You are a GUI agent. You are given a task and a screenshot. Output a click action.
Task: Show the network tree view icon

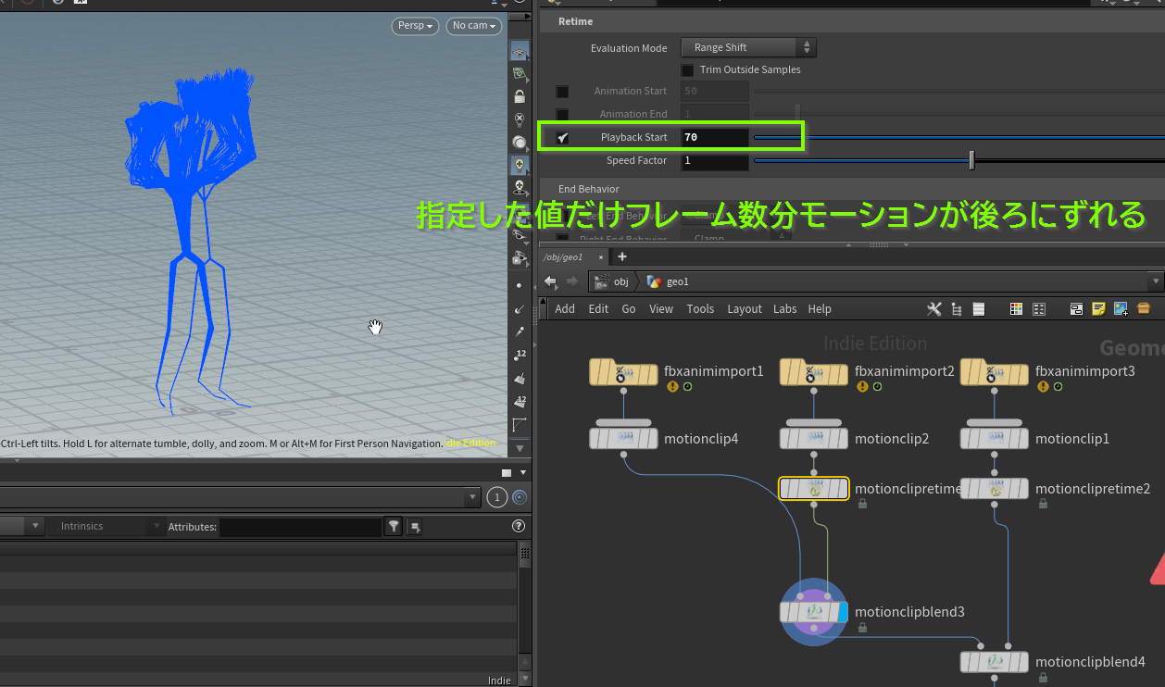click(956, 308)
